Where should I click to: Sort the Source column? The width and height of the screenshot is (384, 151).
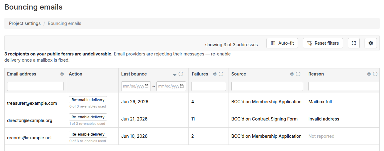[x=292, y=74]
